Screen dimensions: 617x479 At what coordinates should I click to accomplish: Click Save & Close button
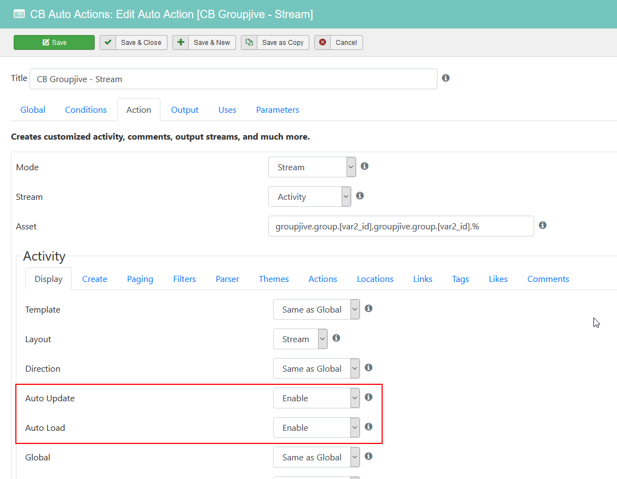pyautogui.click(x=134, y=43)
